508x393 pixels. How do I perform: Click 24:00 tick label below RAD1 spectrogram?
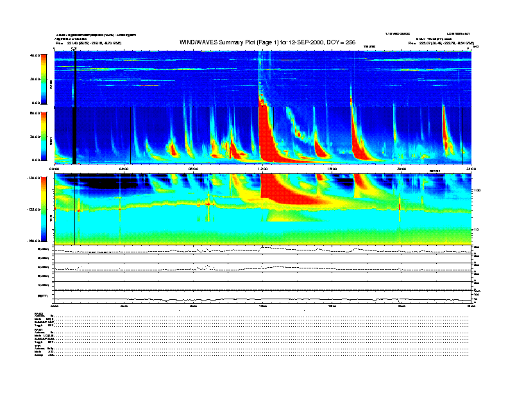[x=471, y=169]
